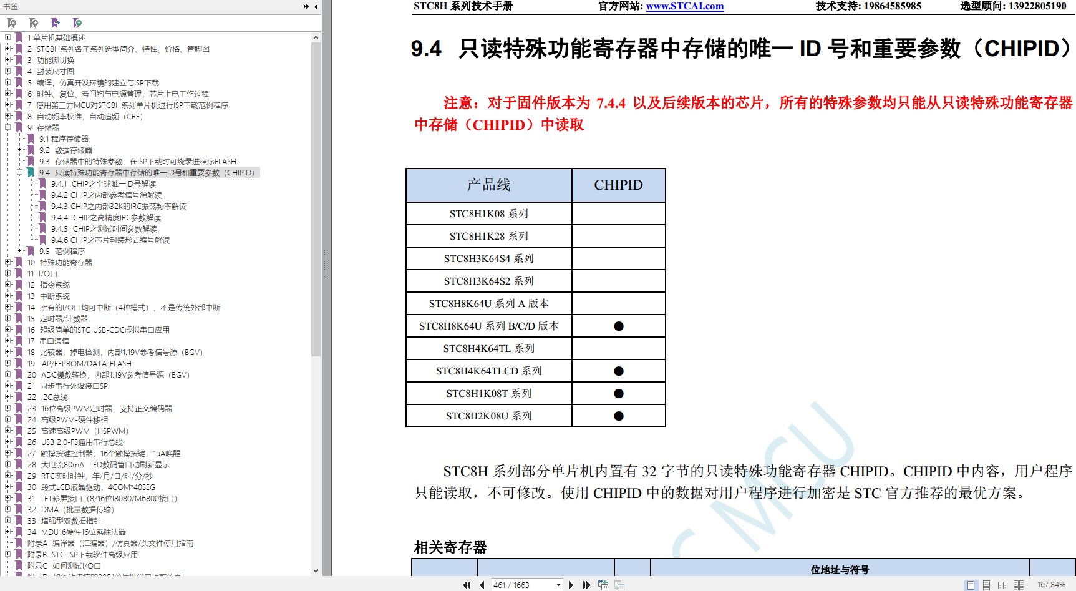Open bookmark 4 封装尺寸图

[x=51, y=71]
